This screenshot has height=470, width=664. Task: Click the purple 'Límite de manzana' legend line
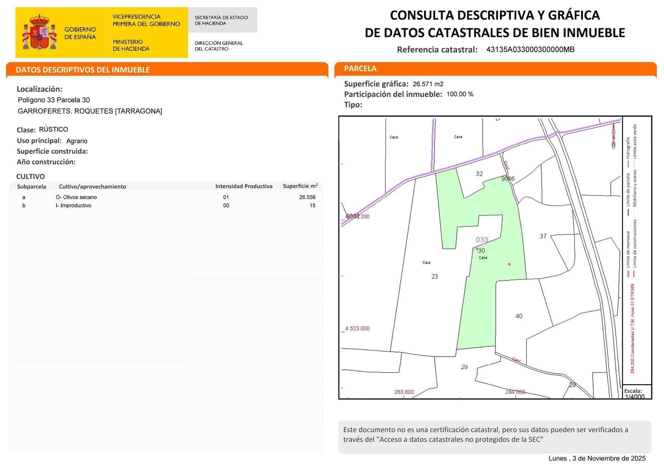[x=628, y=273]
